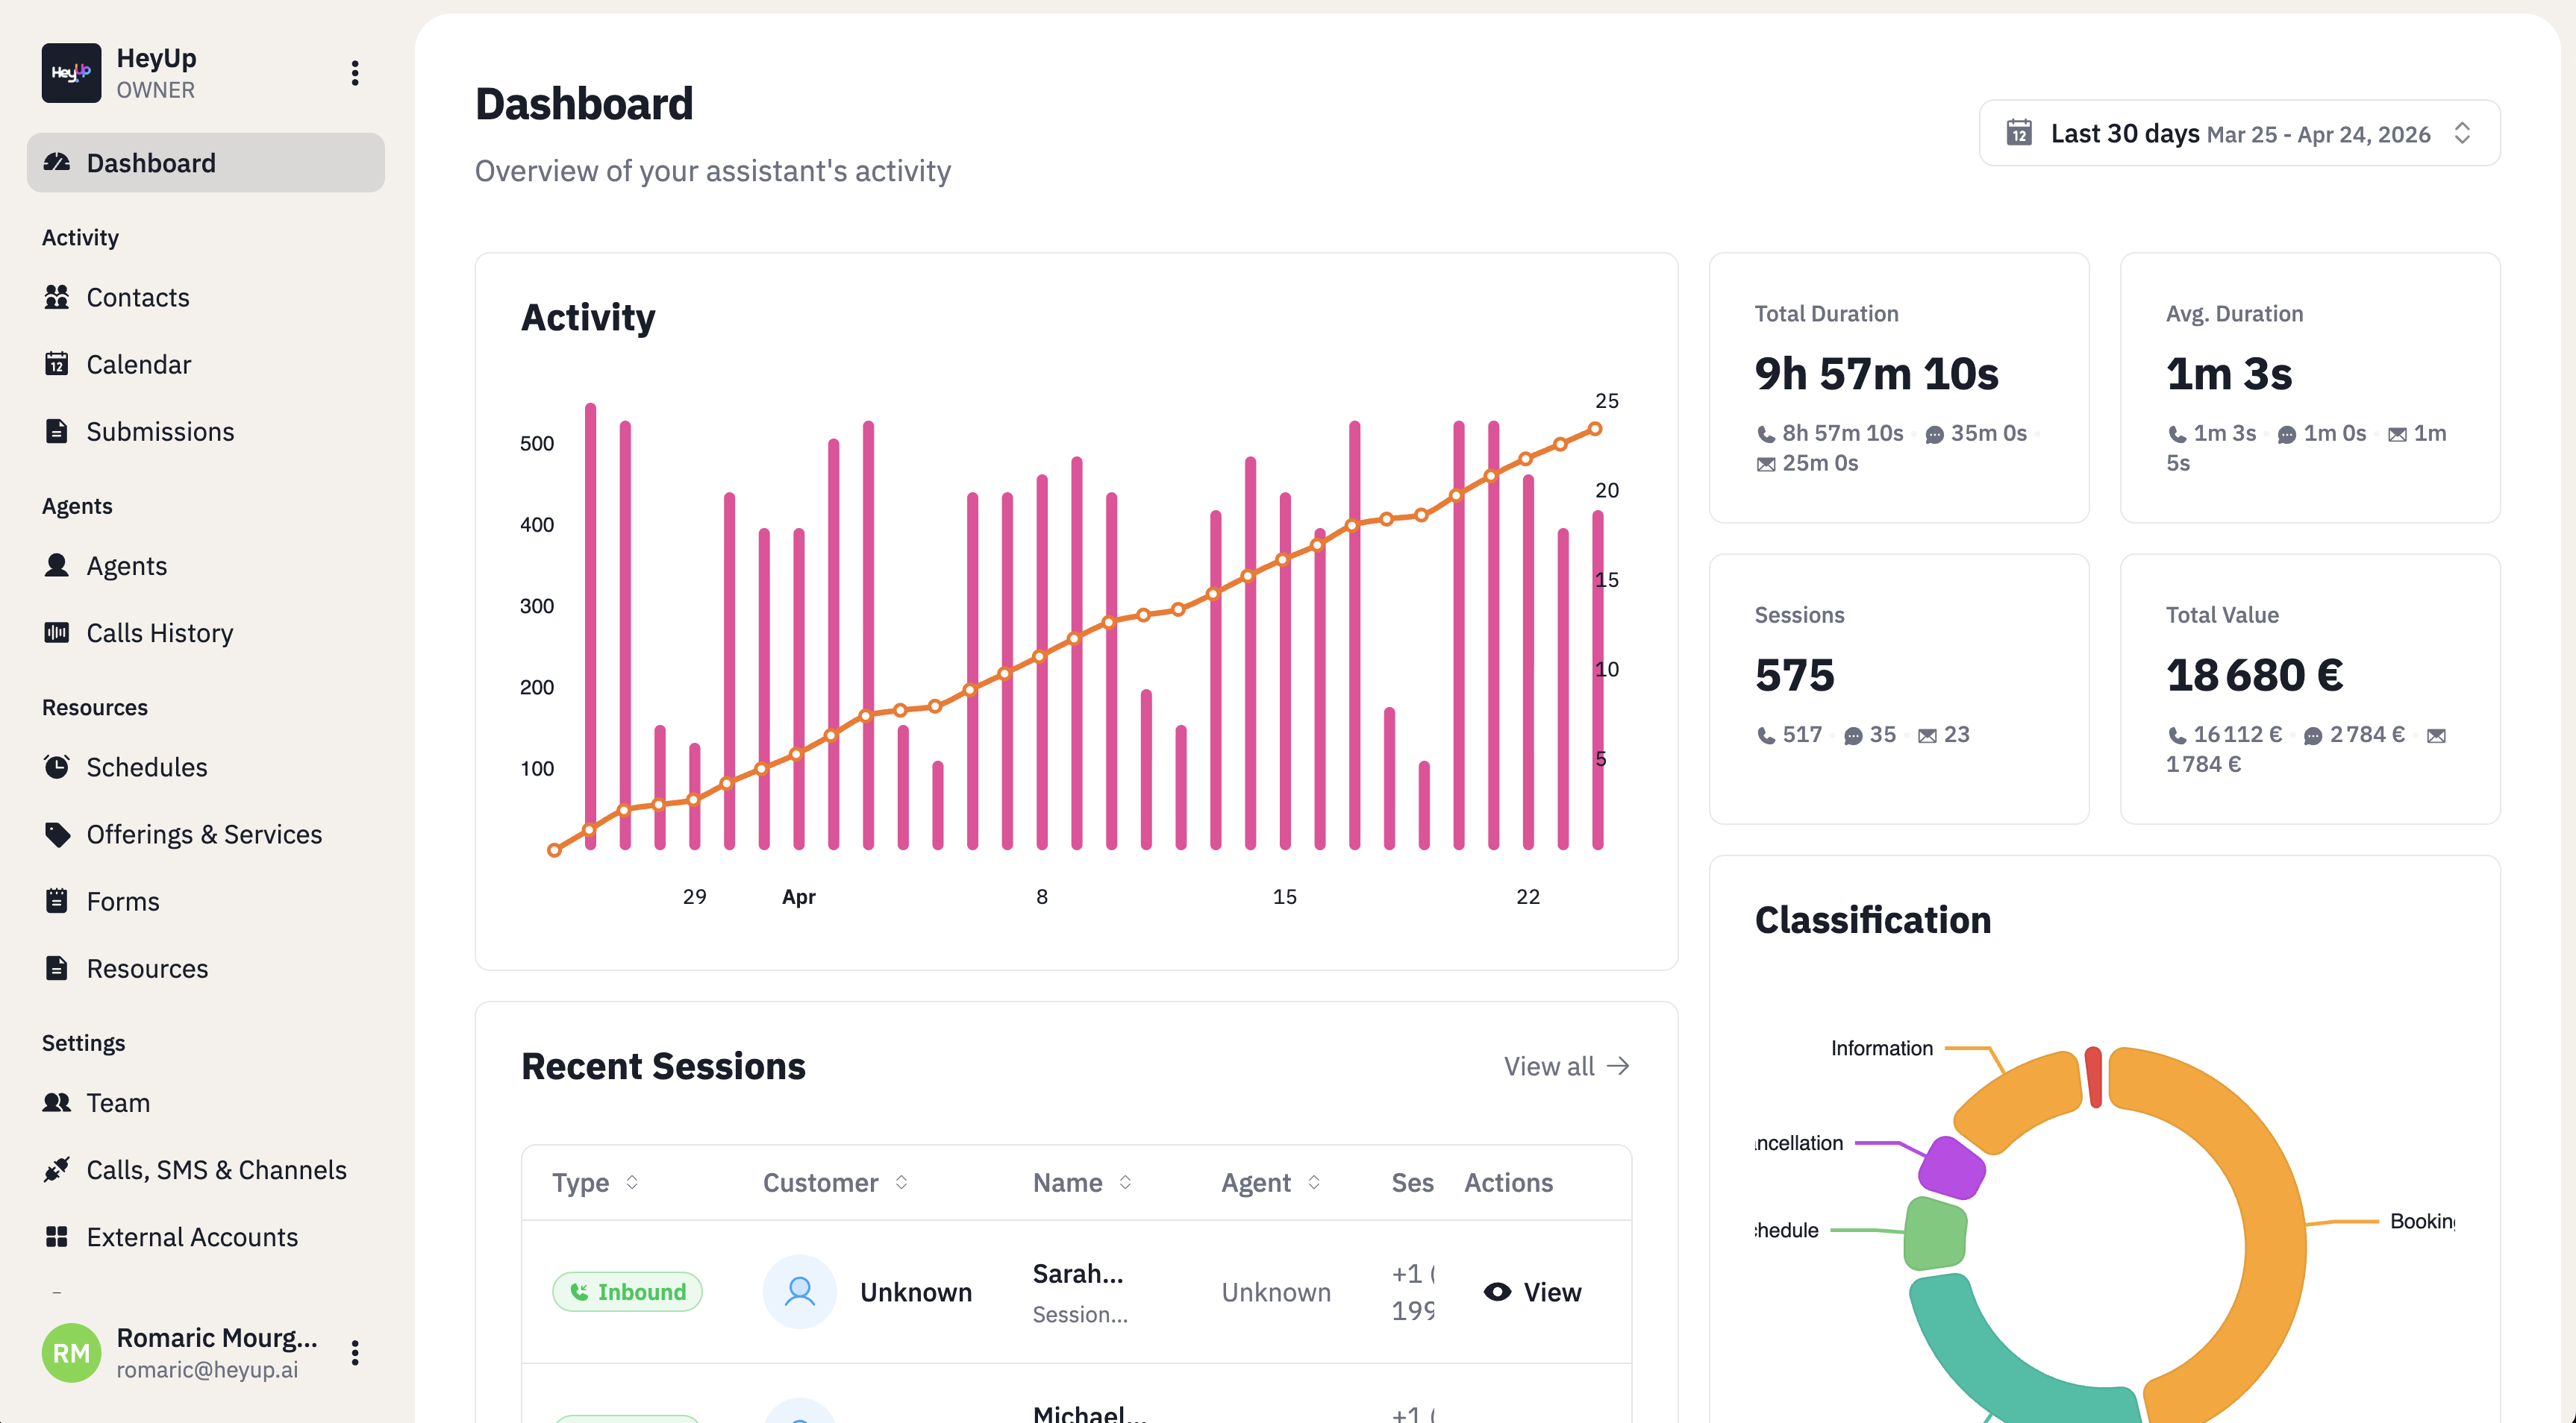The image size is (2576, 1423).
Task: Click the Submissions document icon
Action: point(57,430)
